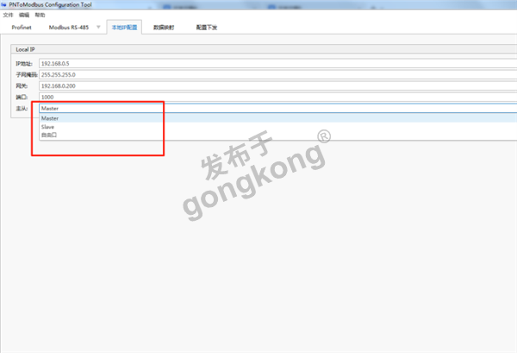Switch to the 配置下发 tab
Viewport: 517px width, 353px height.
click(x=207, y=28)
